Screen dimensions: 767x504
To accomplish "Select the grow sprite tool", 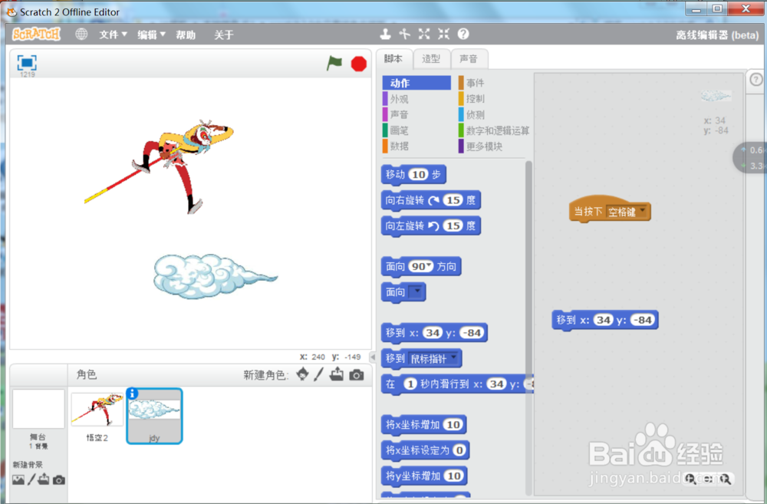I will pyautogui.click(x=424, y=34).
